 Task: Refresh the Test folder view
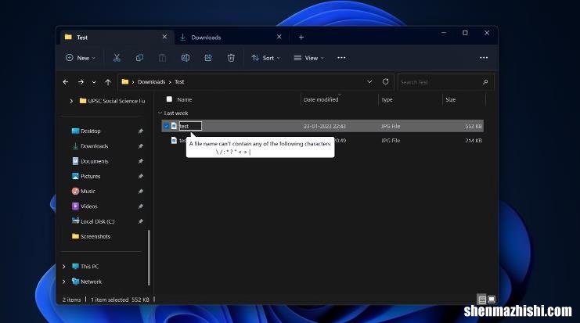385,81
